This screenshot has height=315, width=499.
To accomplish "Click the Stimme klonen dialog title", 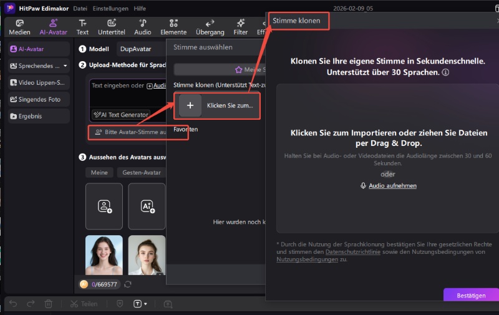I will point(296,21).
